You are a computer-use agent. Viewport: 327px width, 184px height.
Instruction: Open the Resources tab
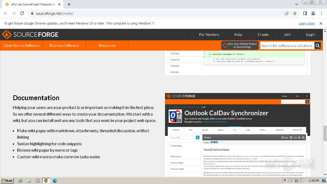[107, 45]
